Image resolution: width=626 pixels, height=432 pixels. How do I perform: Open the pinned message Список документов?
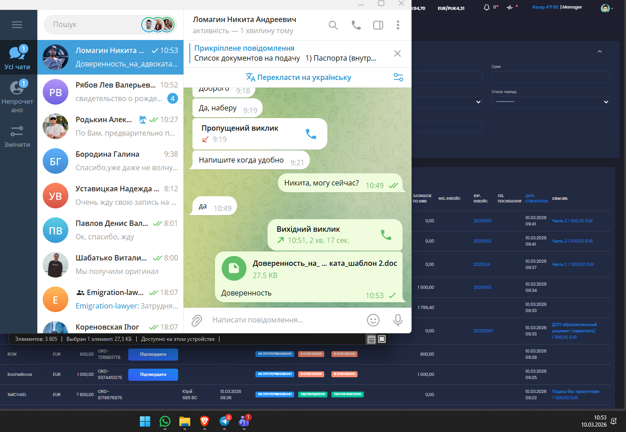coord(288,53)
